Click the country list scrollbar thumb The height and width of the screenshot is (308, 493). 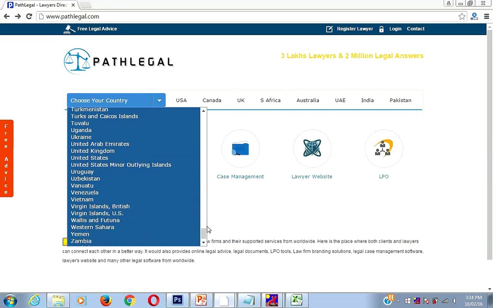203,233
